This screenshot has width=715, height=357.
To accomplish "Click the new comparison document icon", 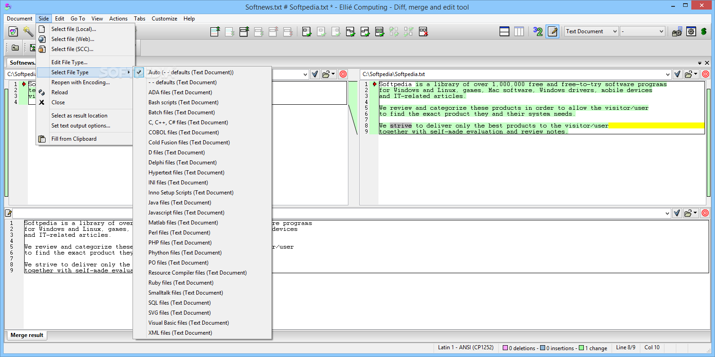I will [13, 31].
